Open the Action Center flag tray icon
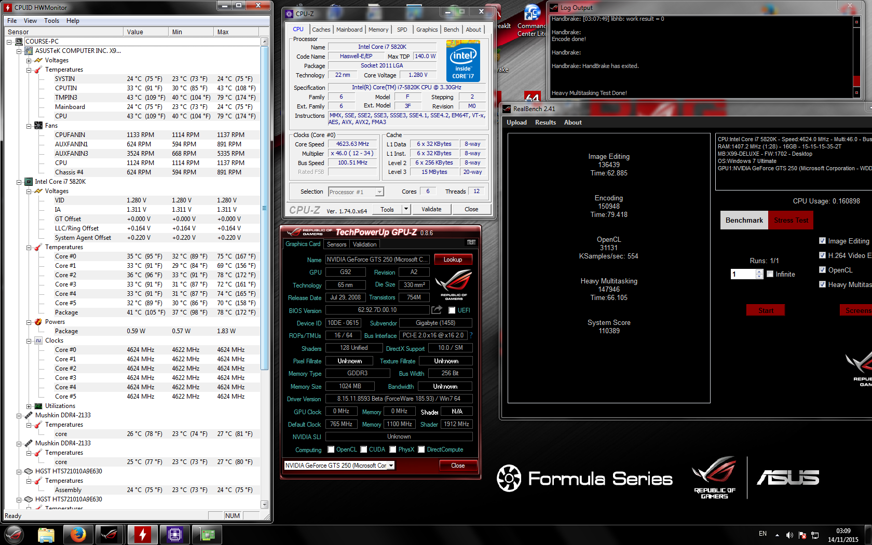 click(802, 535)
